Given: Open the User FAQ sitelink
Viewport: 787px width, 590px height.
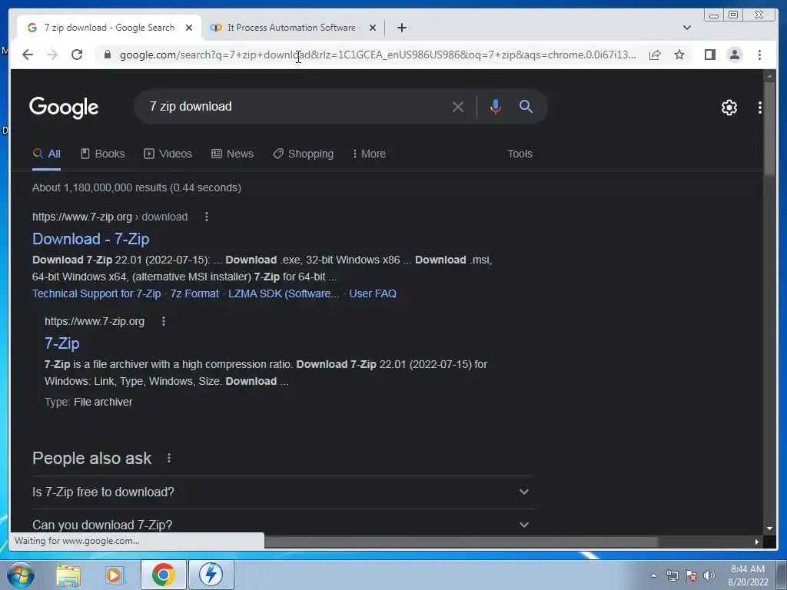Looking at the screenshot, I should tap(373, 293).
